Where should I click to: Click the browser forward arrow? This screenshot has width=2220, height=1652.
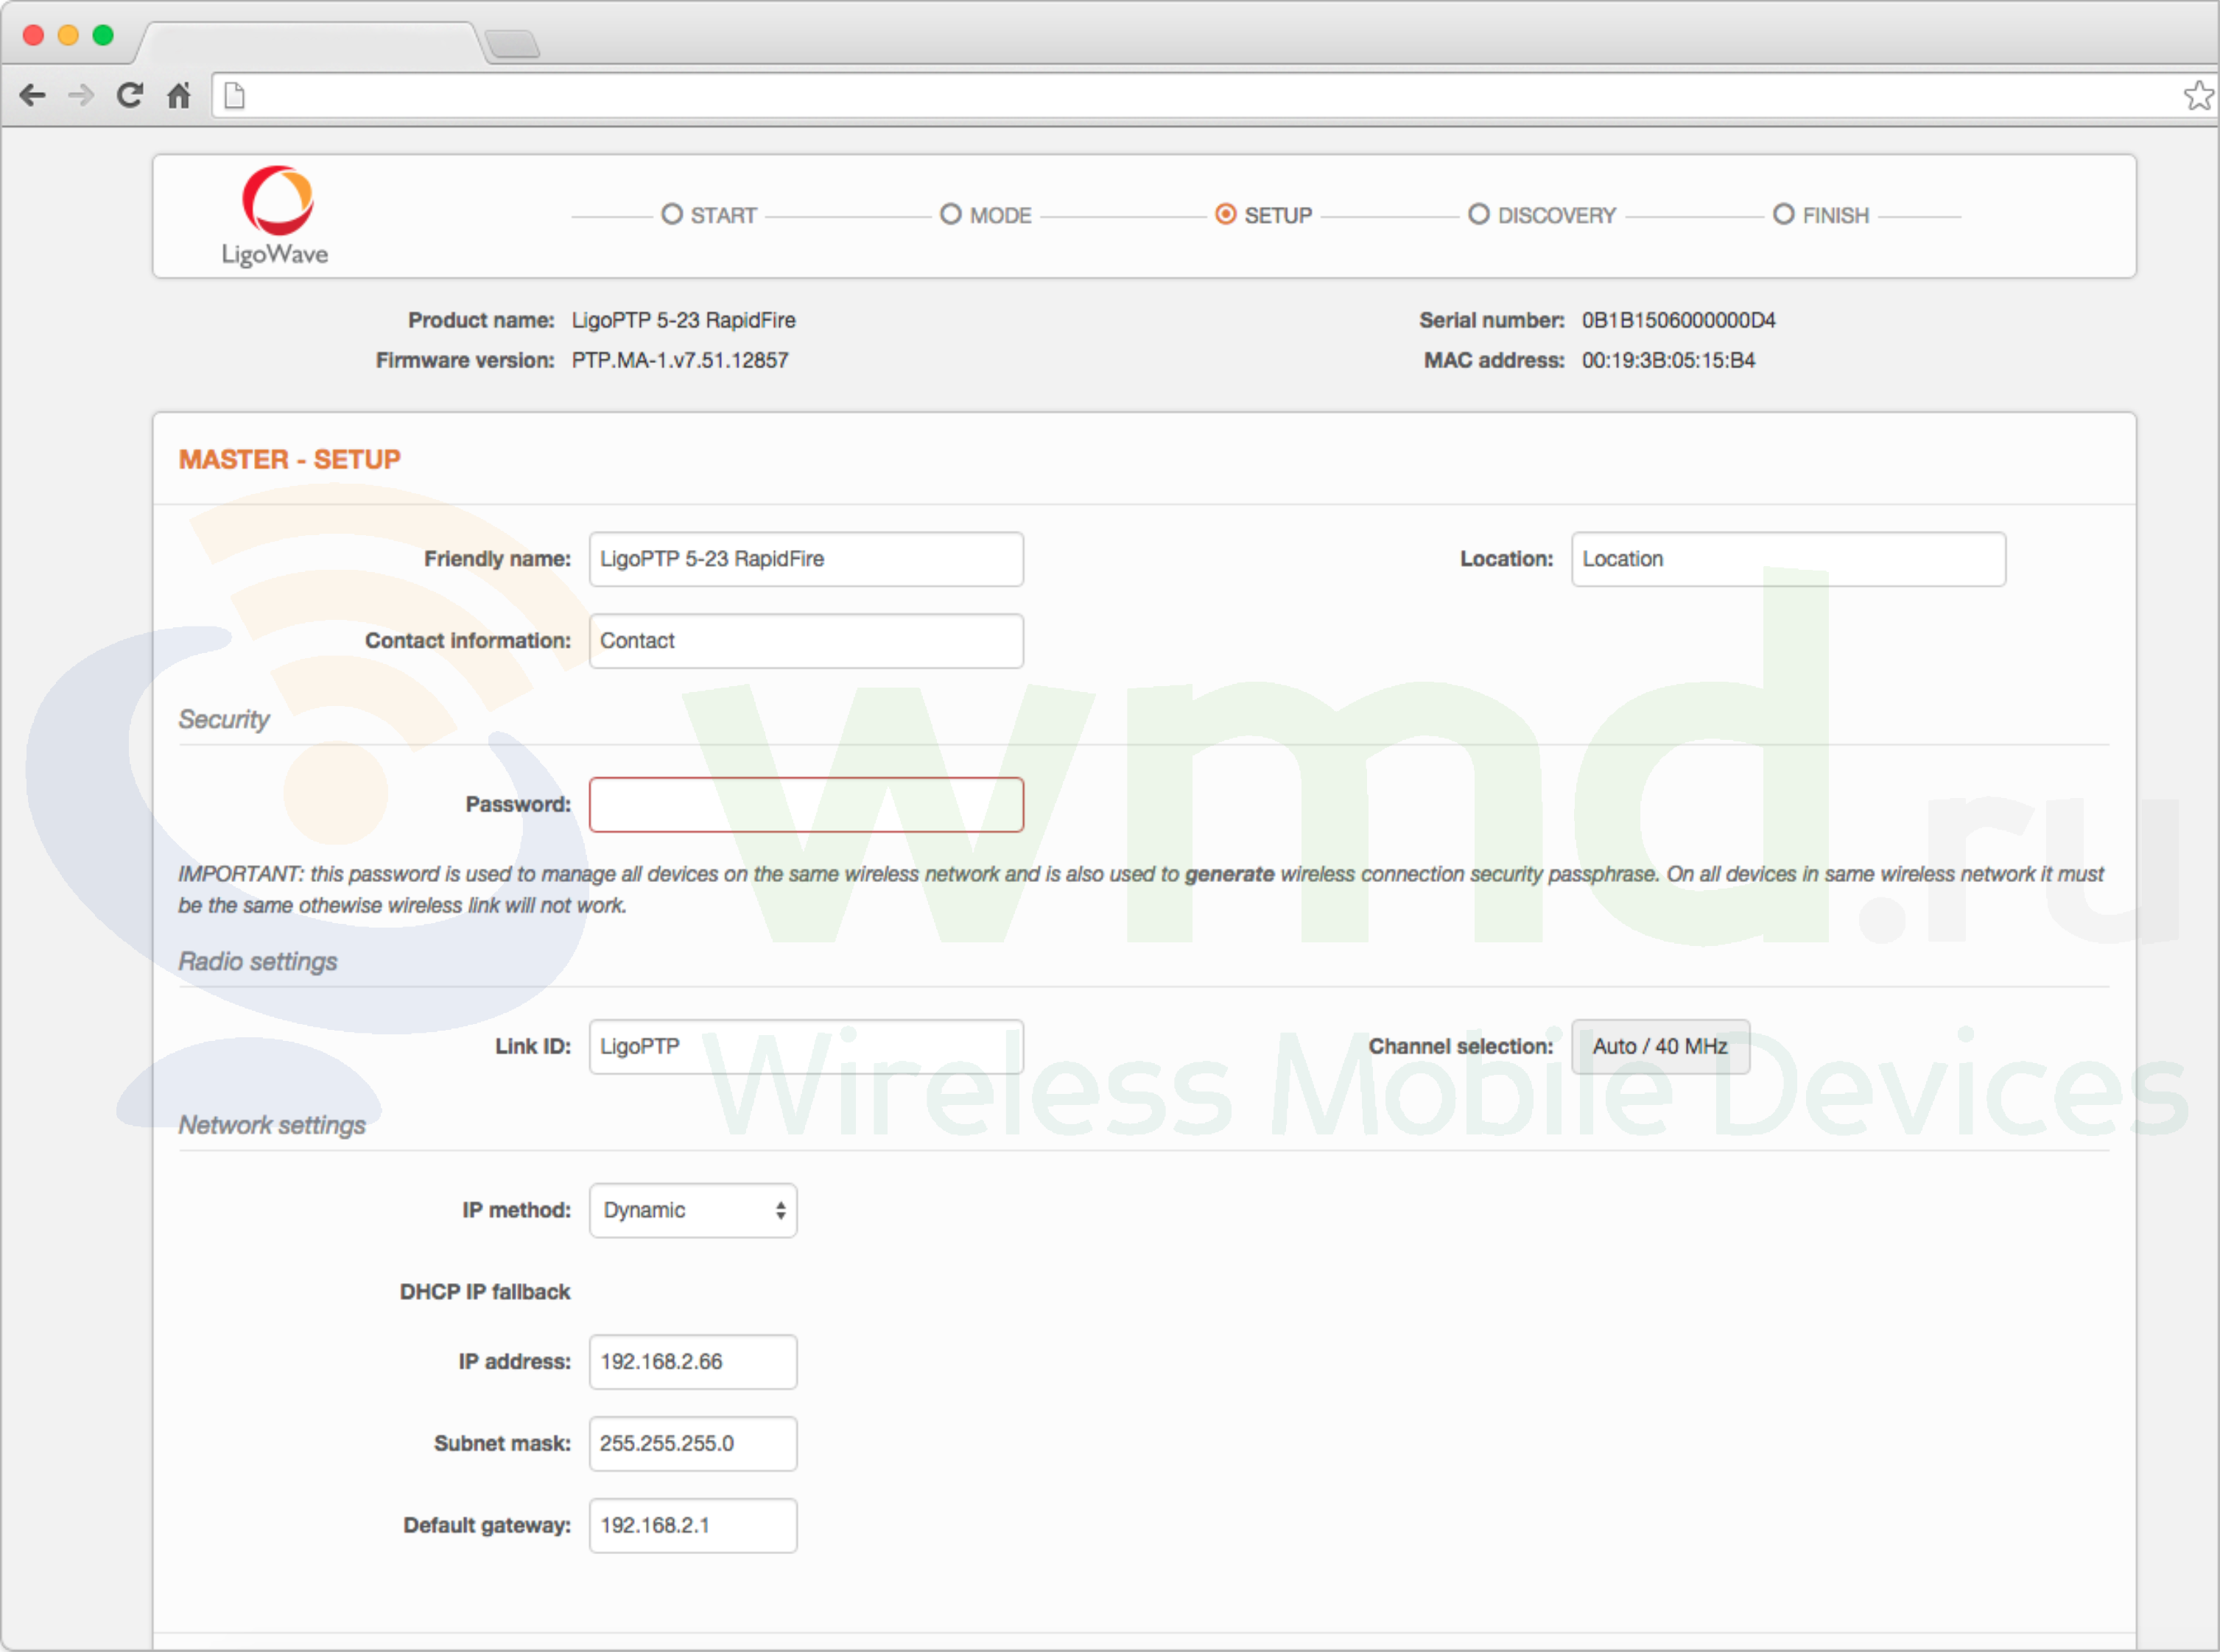(x=81, y=96)
